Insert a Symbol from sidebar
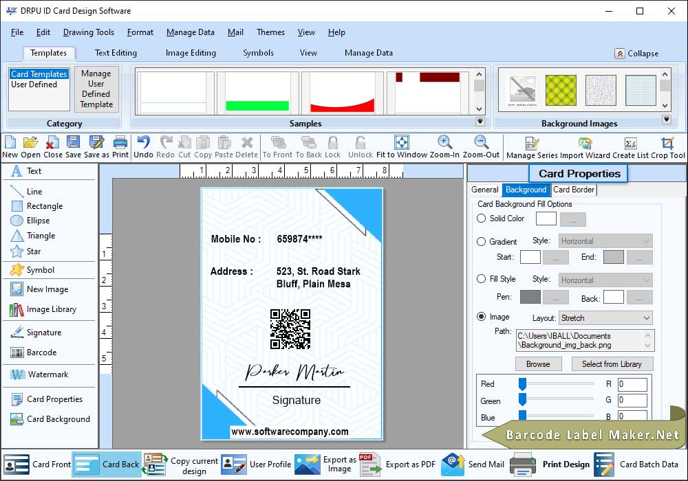This screenshot has height=481, width=688. point(32,270)
